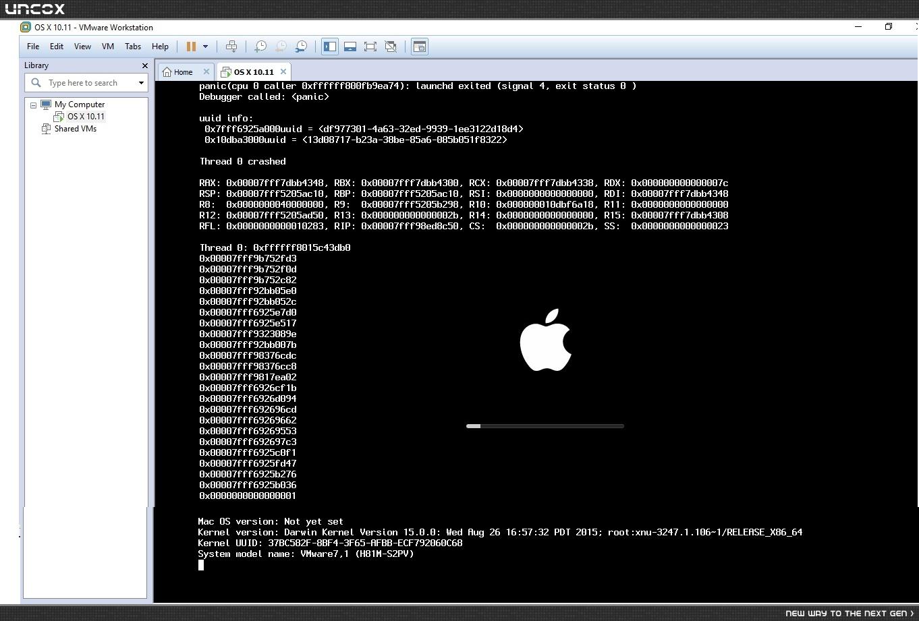
Task: Close the Library panel
Action: tap(144, 65)
